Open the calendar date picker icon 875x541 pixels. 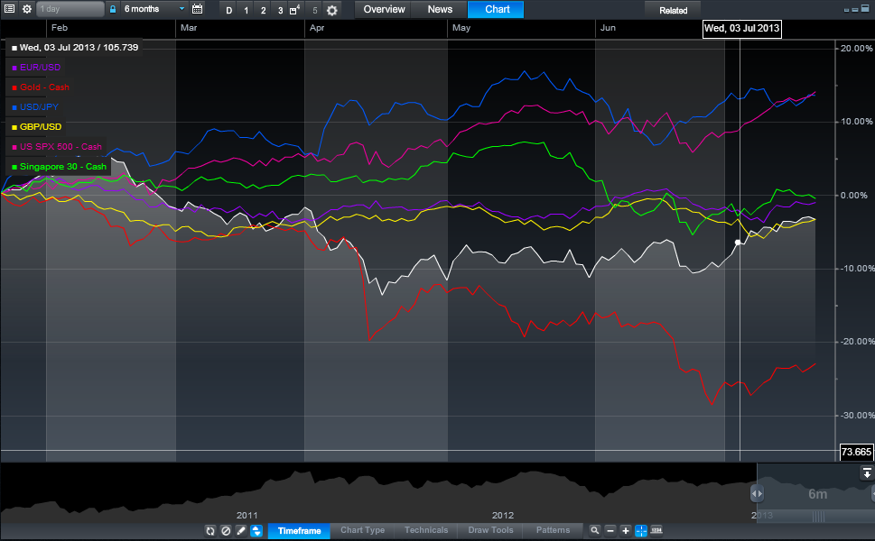pyautogui.click(x=197, y=9)
